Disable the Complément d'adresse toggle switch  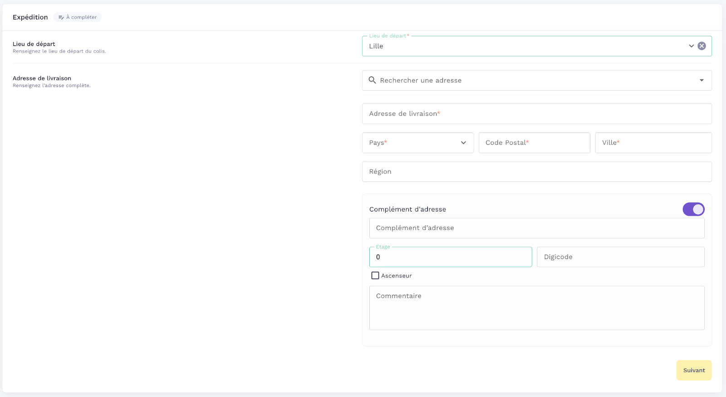click(x=693, y=209)
